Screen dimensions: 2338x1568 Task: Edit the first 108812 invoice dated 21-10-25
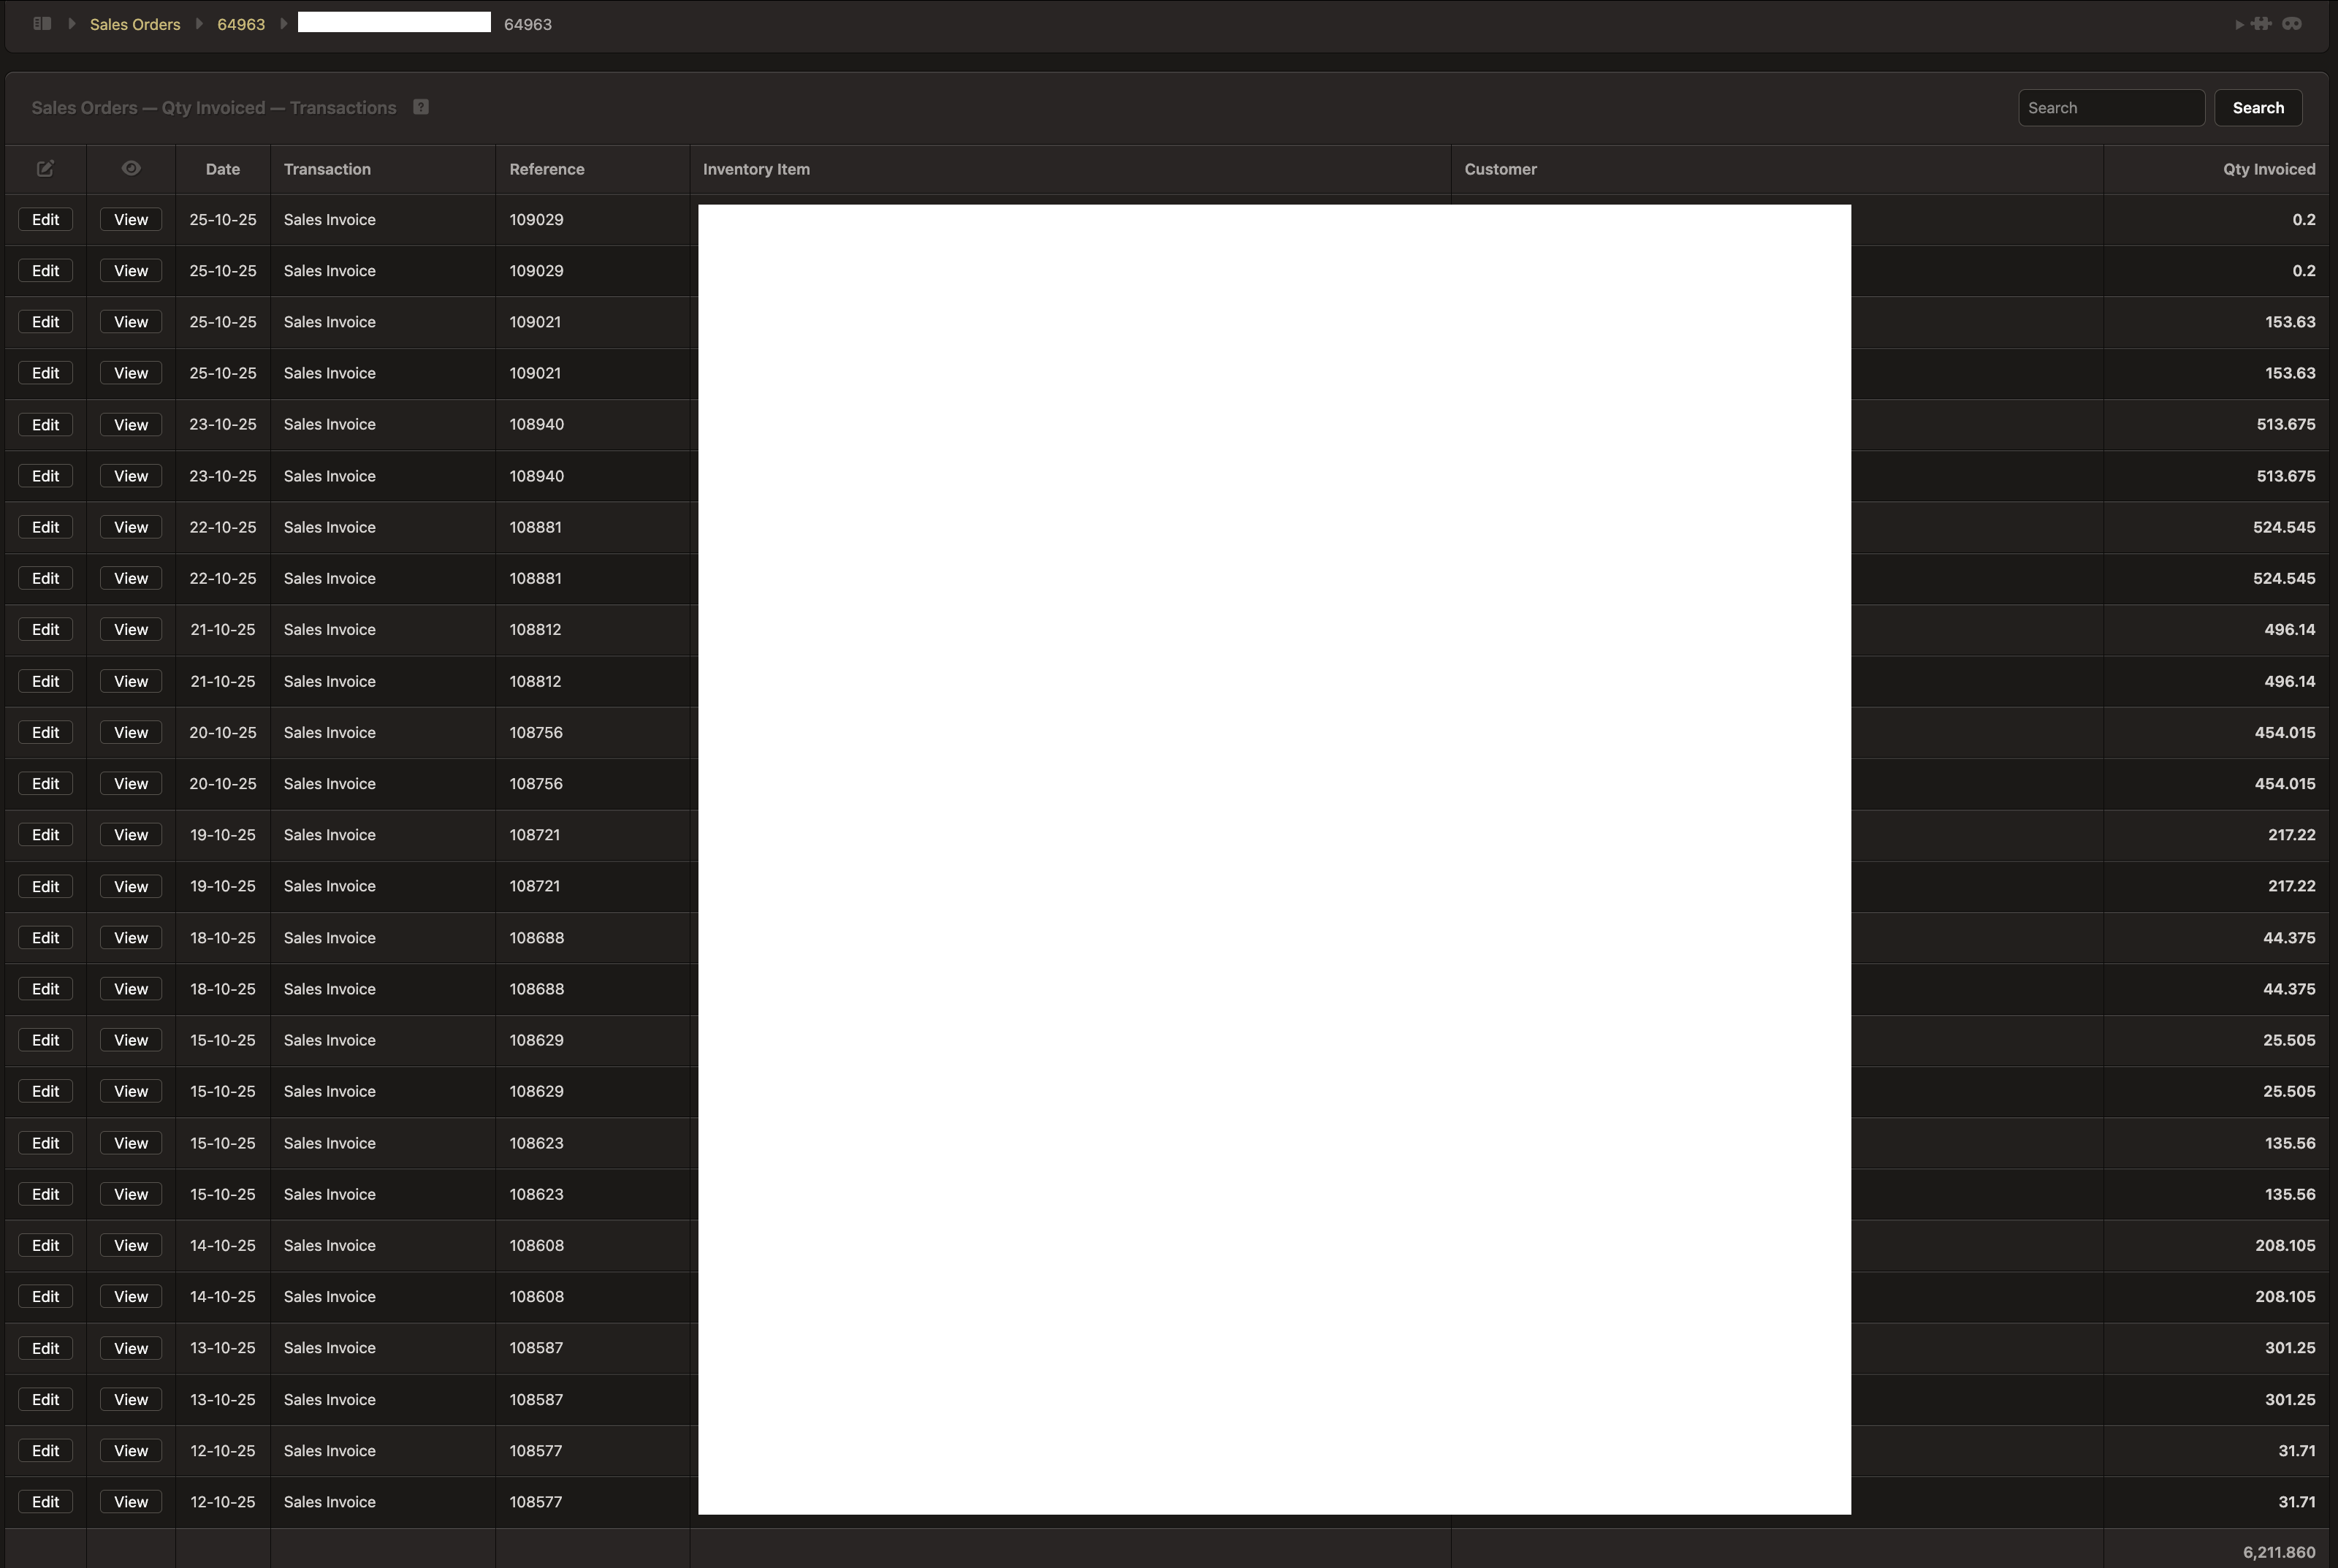coord(45,630)
